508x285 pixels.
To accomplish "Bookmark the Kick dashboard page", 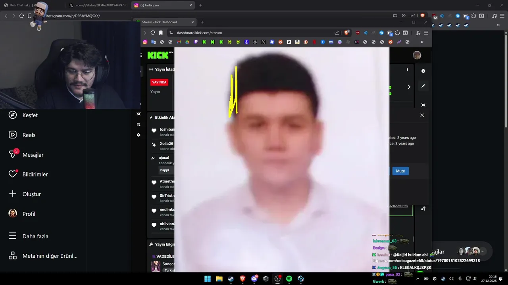I will [x=161, y=33].
